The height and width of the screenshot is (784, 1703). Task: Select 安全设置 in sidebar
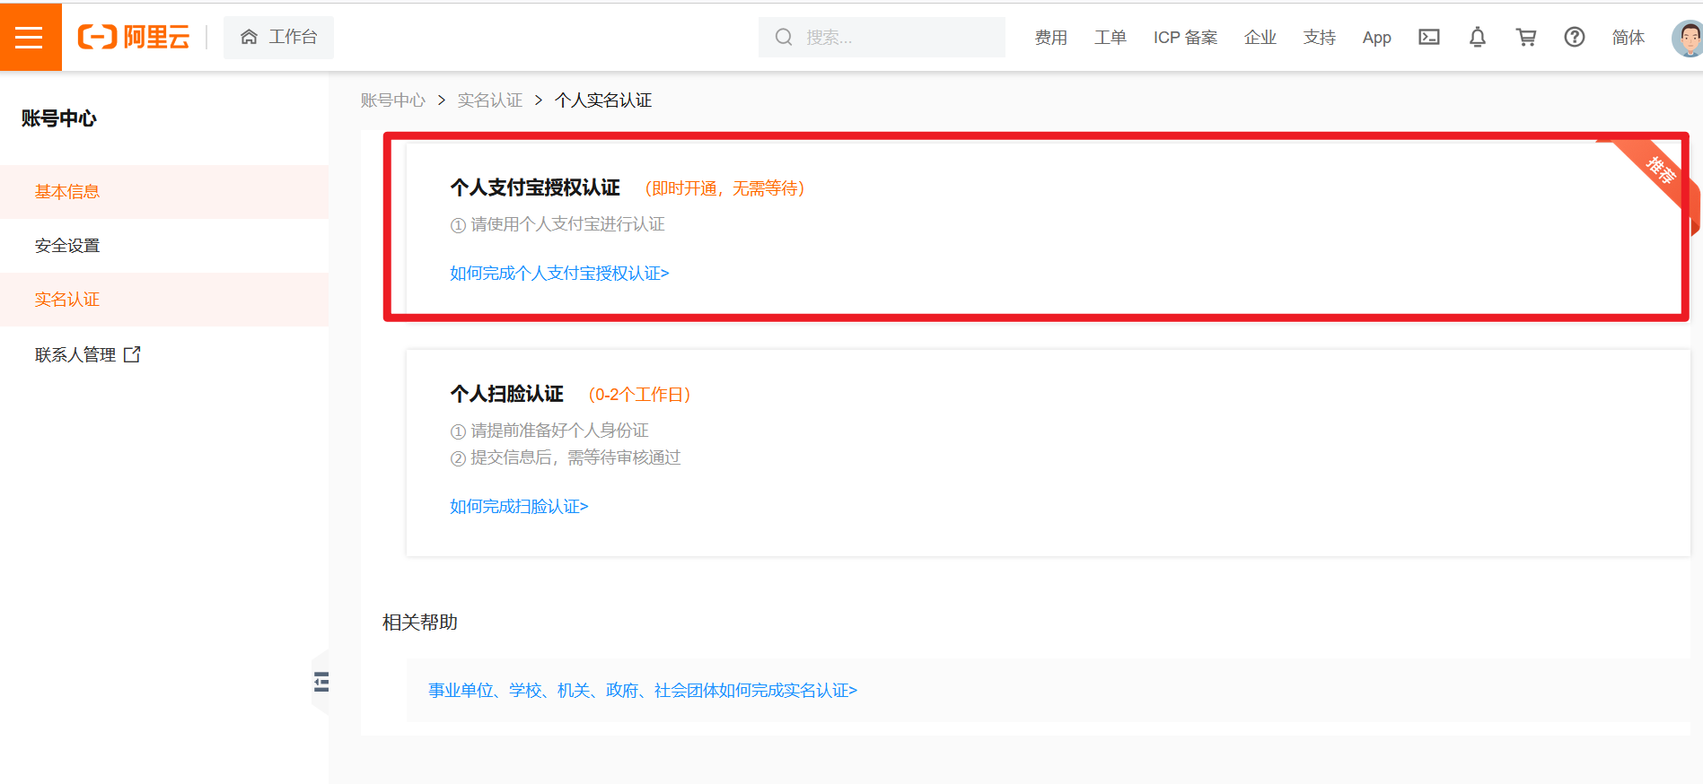click(x=67, y=246)
